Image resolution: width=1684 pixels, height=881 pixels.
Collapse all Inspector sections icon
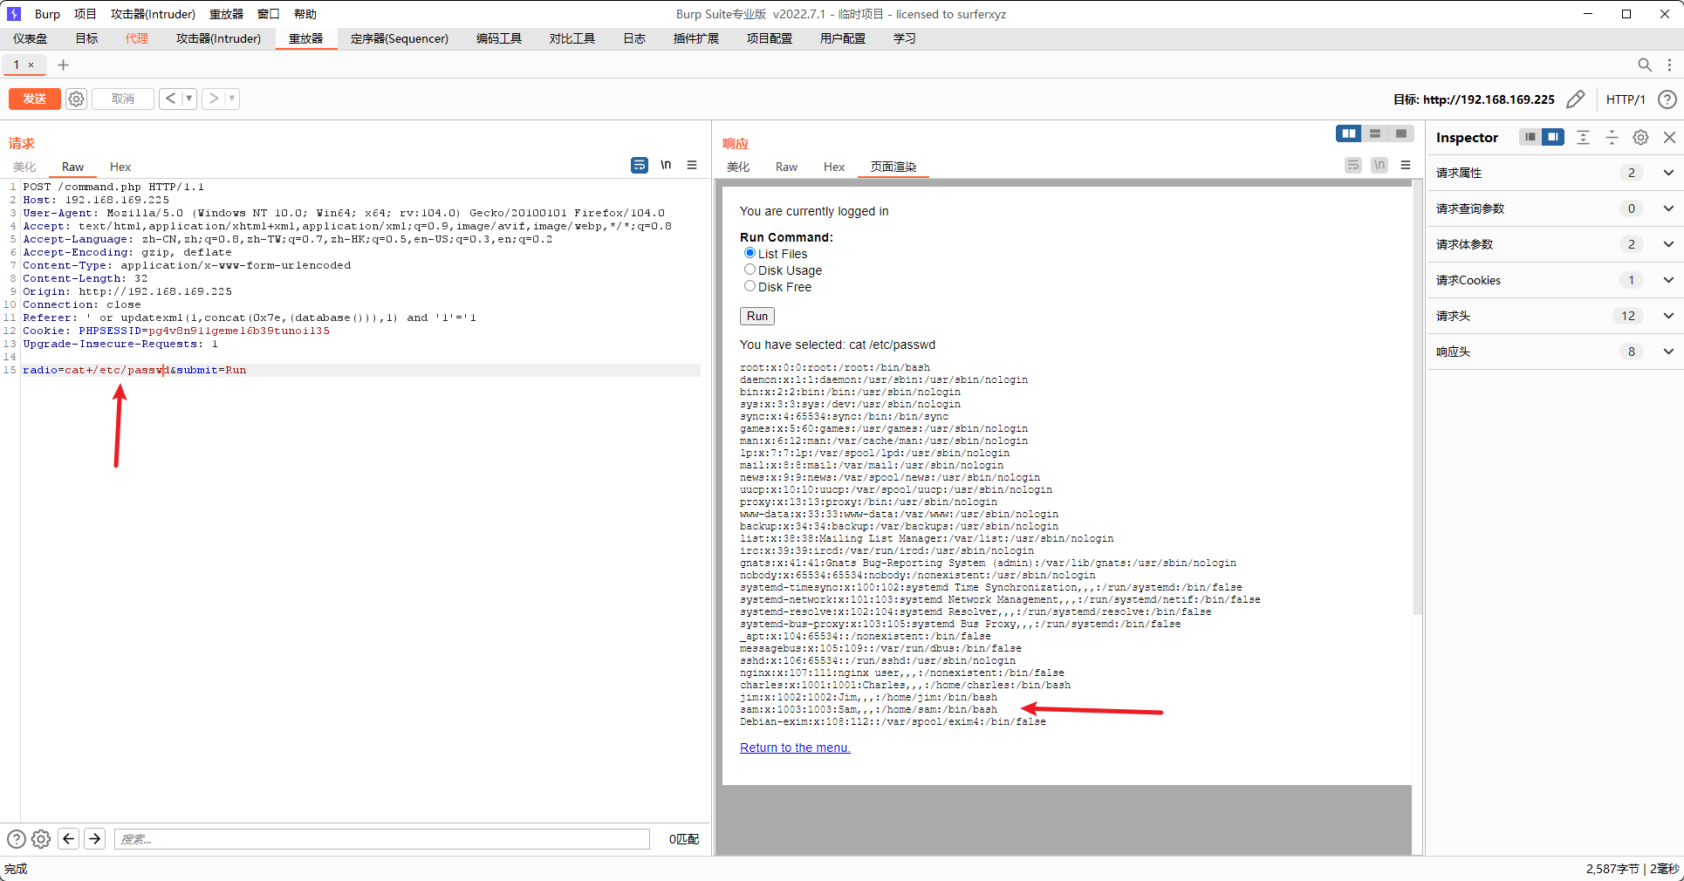pos(1612,137)
